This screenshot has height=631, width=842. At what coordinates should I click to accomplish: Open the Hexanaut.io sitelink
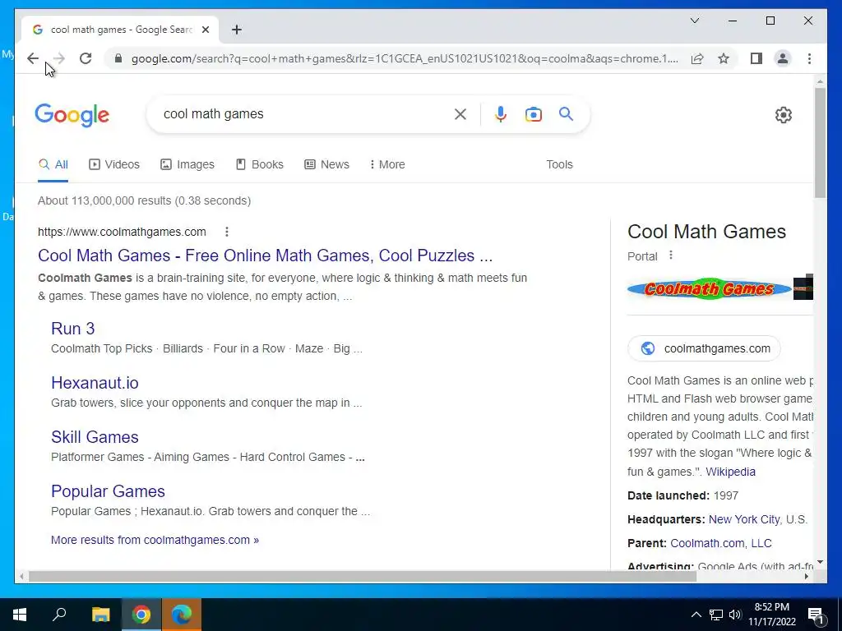coord(95,383)
